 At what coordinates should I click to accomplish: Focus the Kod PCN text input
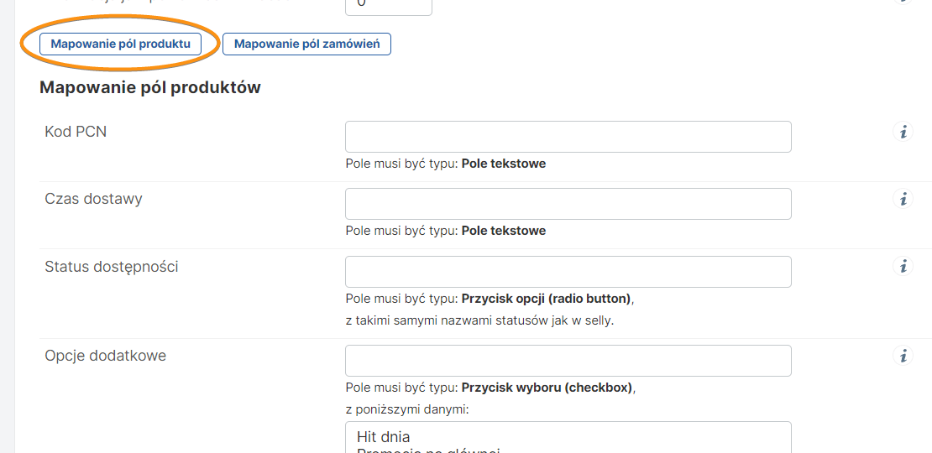[x=568, y=137]
